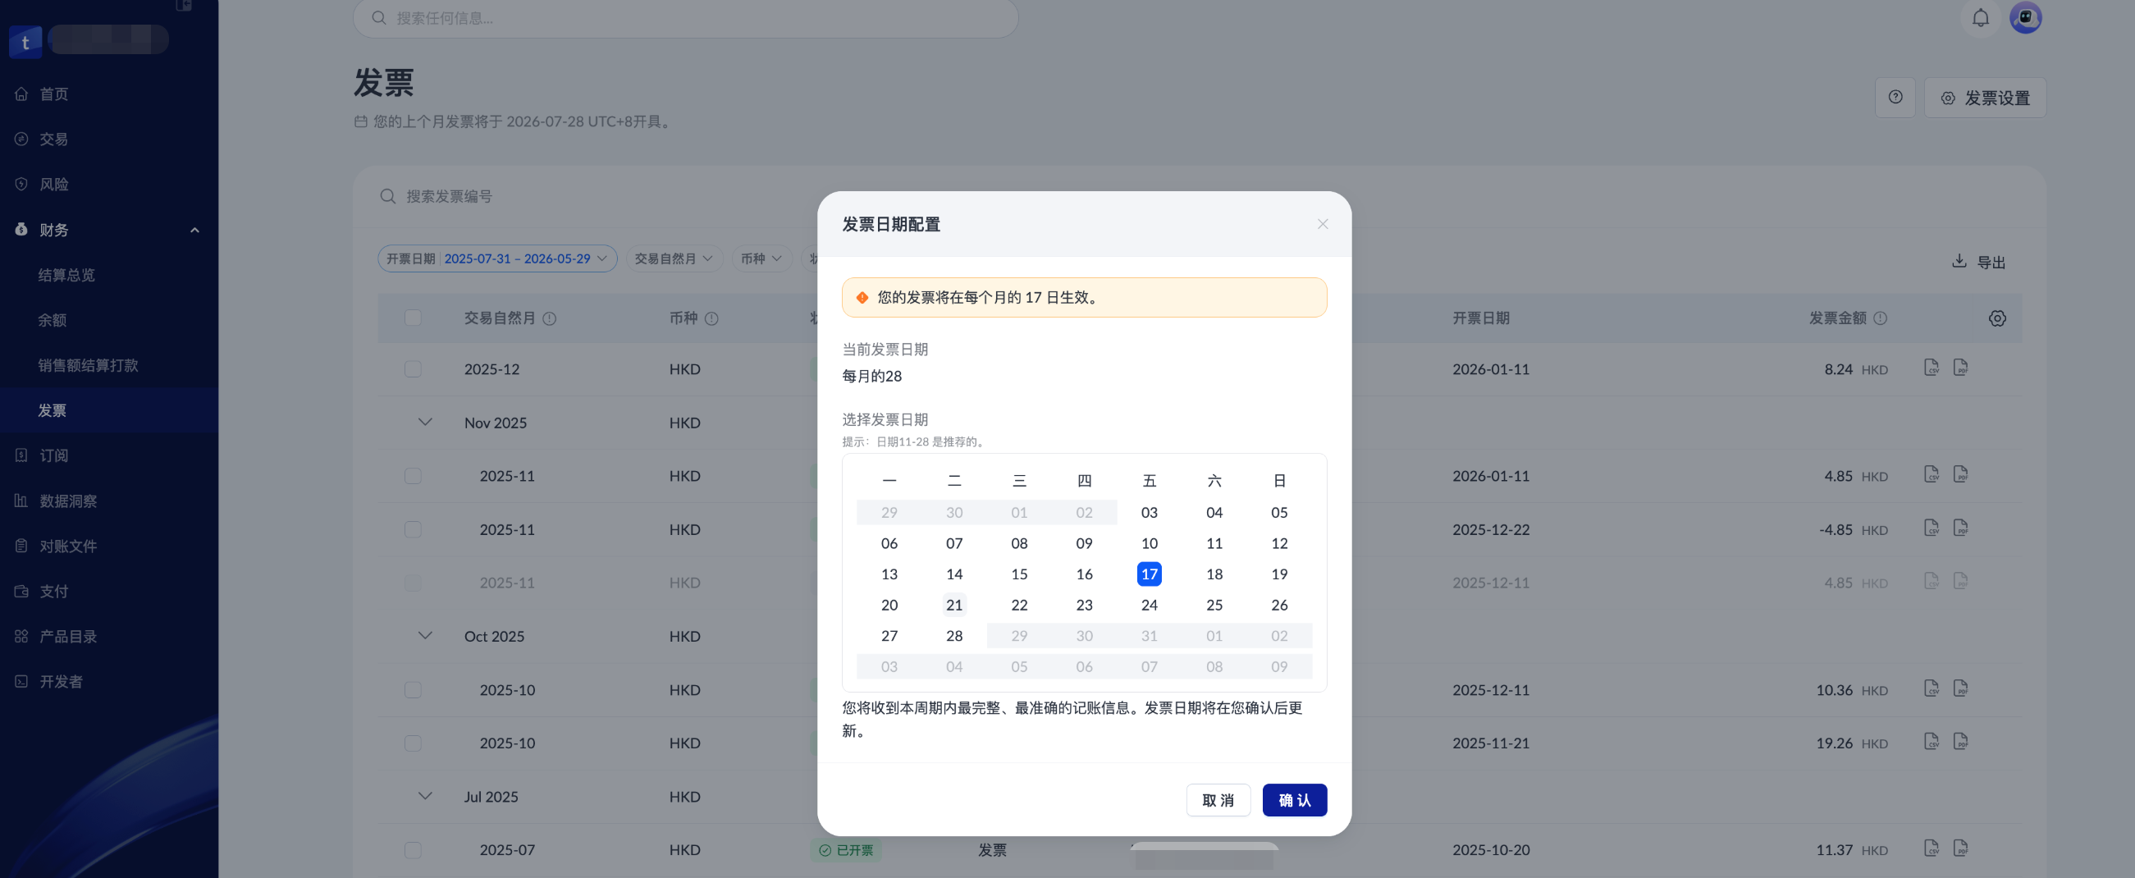Click the 取消 button in the dialog
The width and height of the screenshot is (2135, 878).
[1218, 800]
